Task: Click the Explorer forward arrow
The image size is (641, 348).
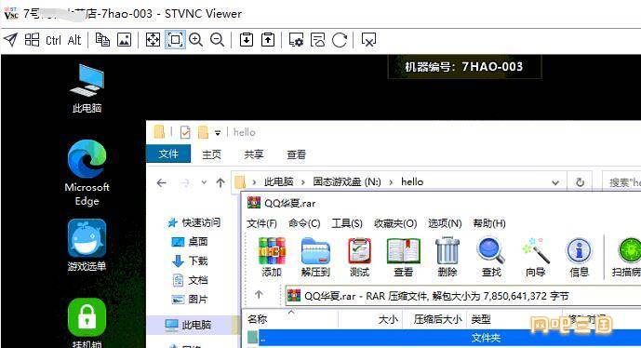Action: pos(185,182)
